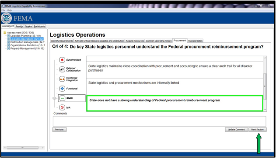Screen dimensions: 276x158
Task: Select the External Collaboration rating icon
Action: coord(62,69)
